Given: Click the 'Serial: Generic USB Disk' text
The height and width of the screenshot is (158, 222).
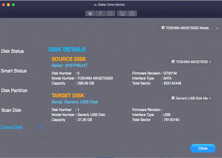Looking at the screenshot, I should pyautogui.click(x=75, y=102).
